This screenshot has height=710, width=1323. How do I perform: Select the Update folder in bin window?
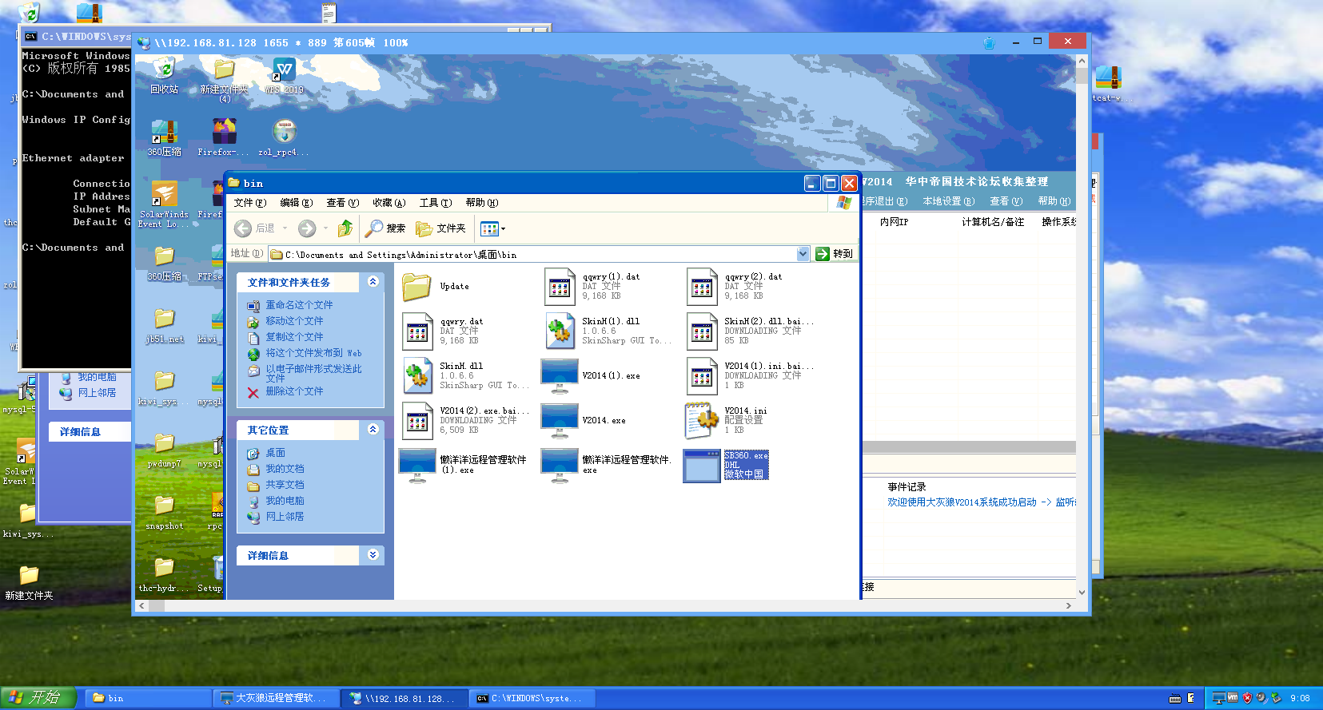click(x=436, y=286)
